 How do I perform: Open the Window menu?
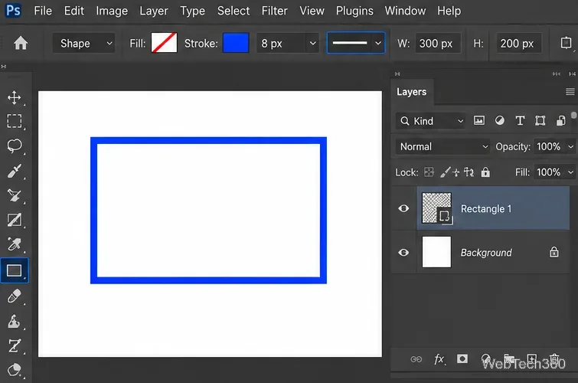click(x=405, y=11)
